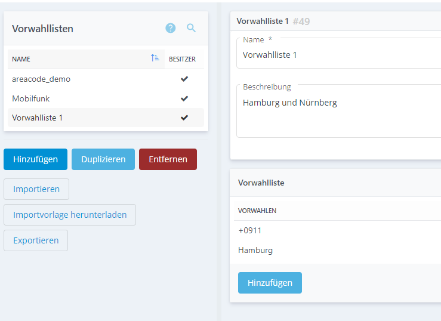Viewport: 441px width, 321px height.
Task: Click the BESITZER column header
Action: 182,59
